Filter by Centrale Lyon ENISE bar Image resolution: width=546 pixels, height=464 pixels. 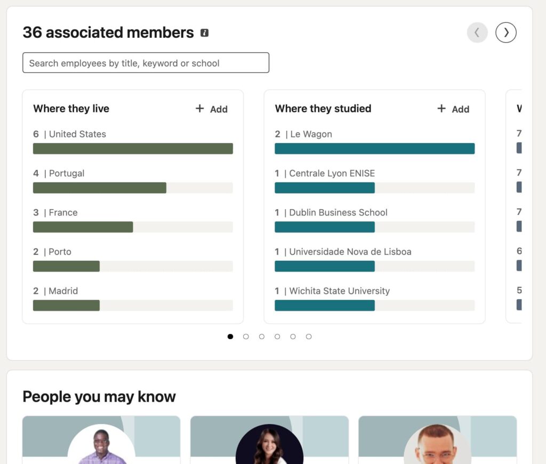coord(375,188)
